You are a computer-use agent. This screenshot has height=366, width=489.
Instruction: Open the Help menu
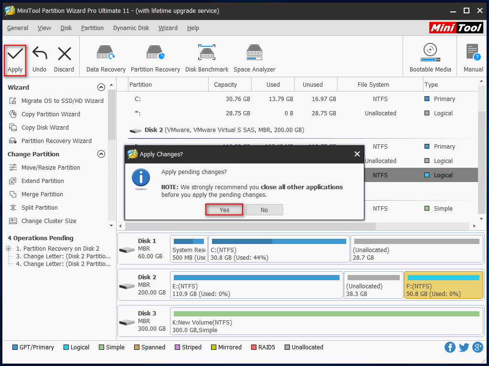(x=193, y=28)
